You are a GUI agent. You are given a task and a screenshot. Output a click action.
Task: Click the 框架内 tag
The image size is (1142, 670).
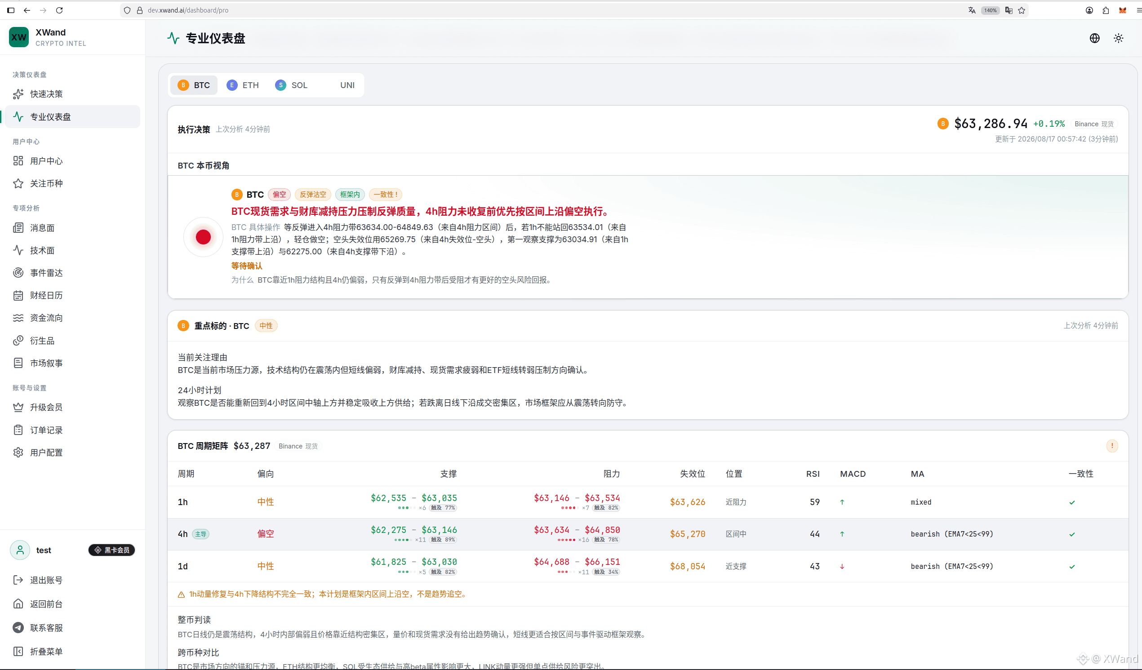tap(350, 194)
